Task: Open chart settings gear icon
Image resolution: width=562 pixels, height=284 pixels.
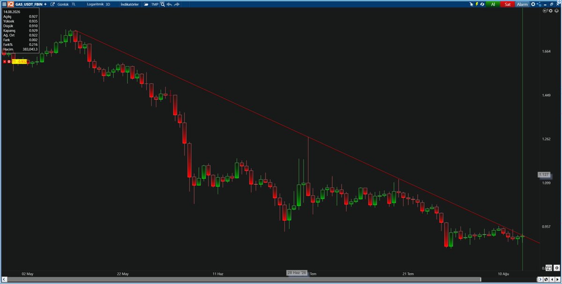Action: (x=533, y=4)
